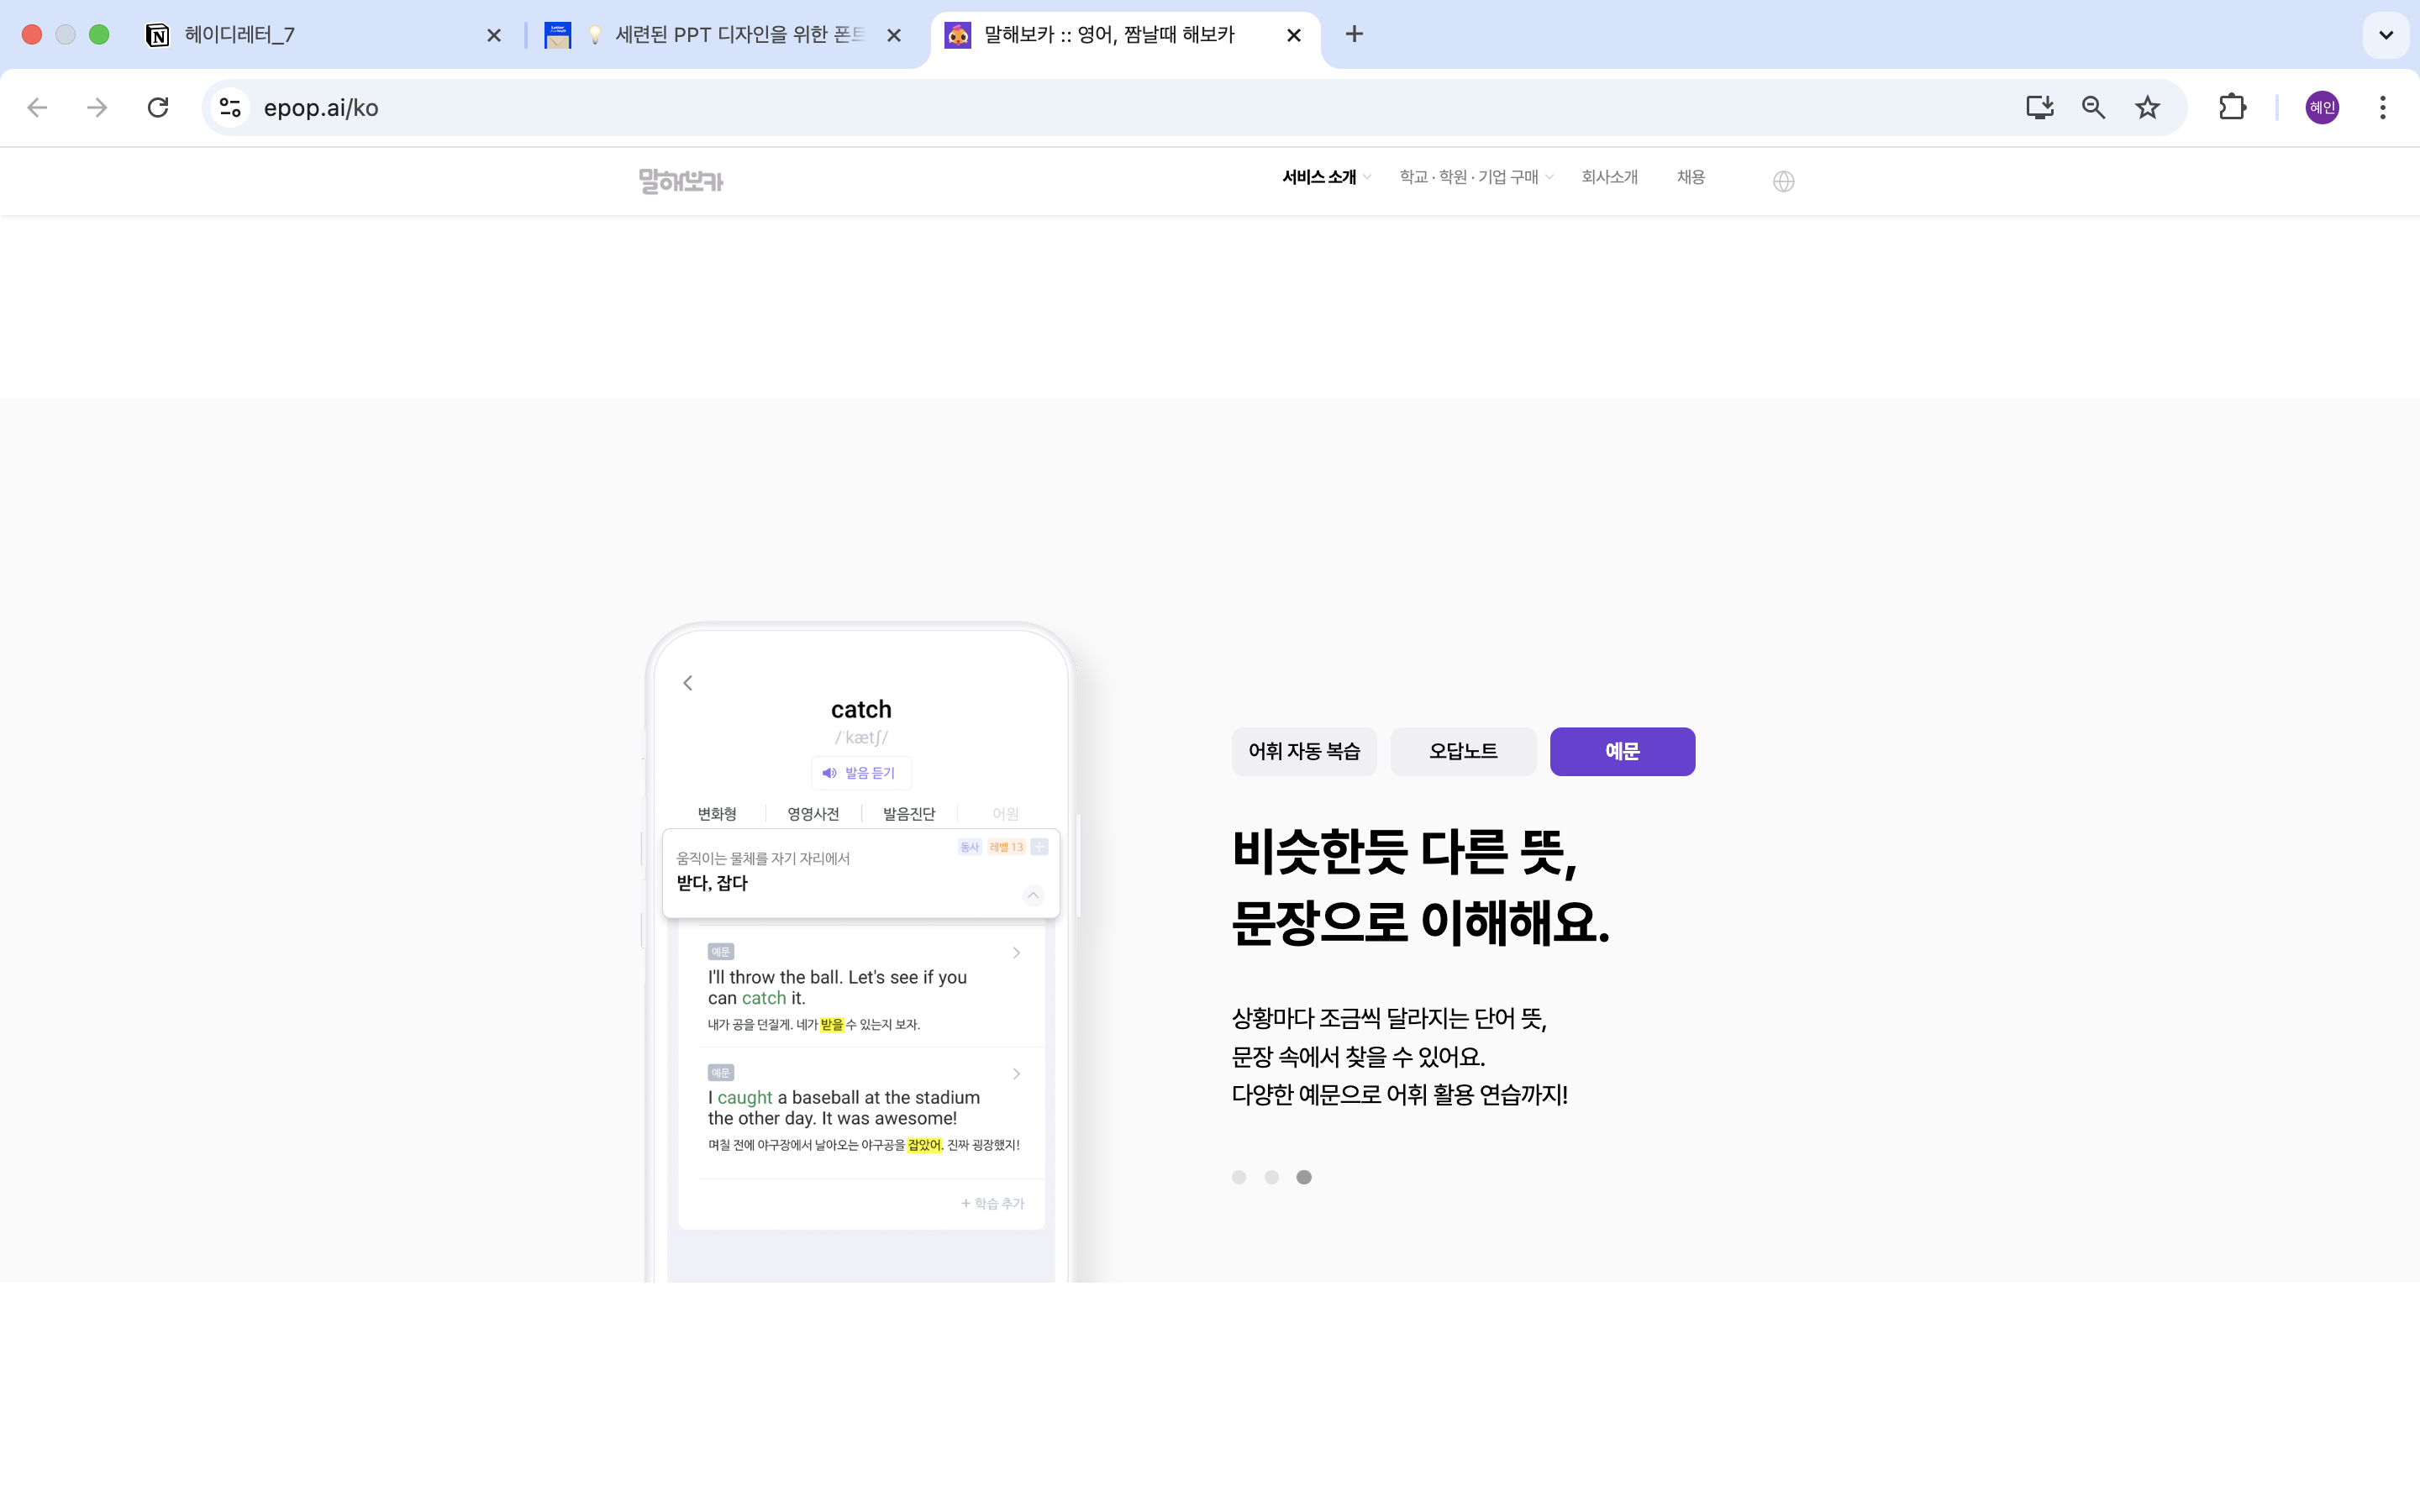Screen dimensions: 2420x1512
Task: Go to second carousel dot
Action: tap(1271, 1177)
